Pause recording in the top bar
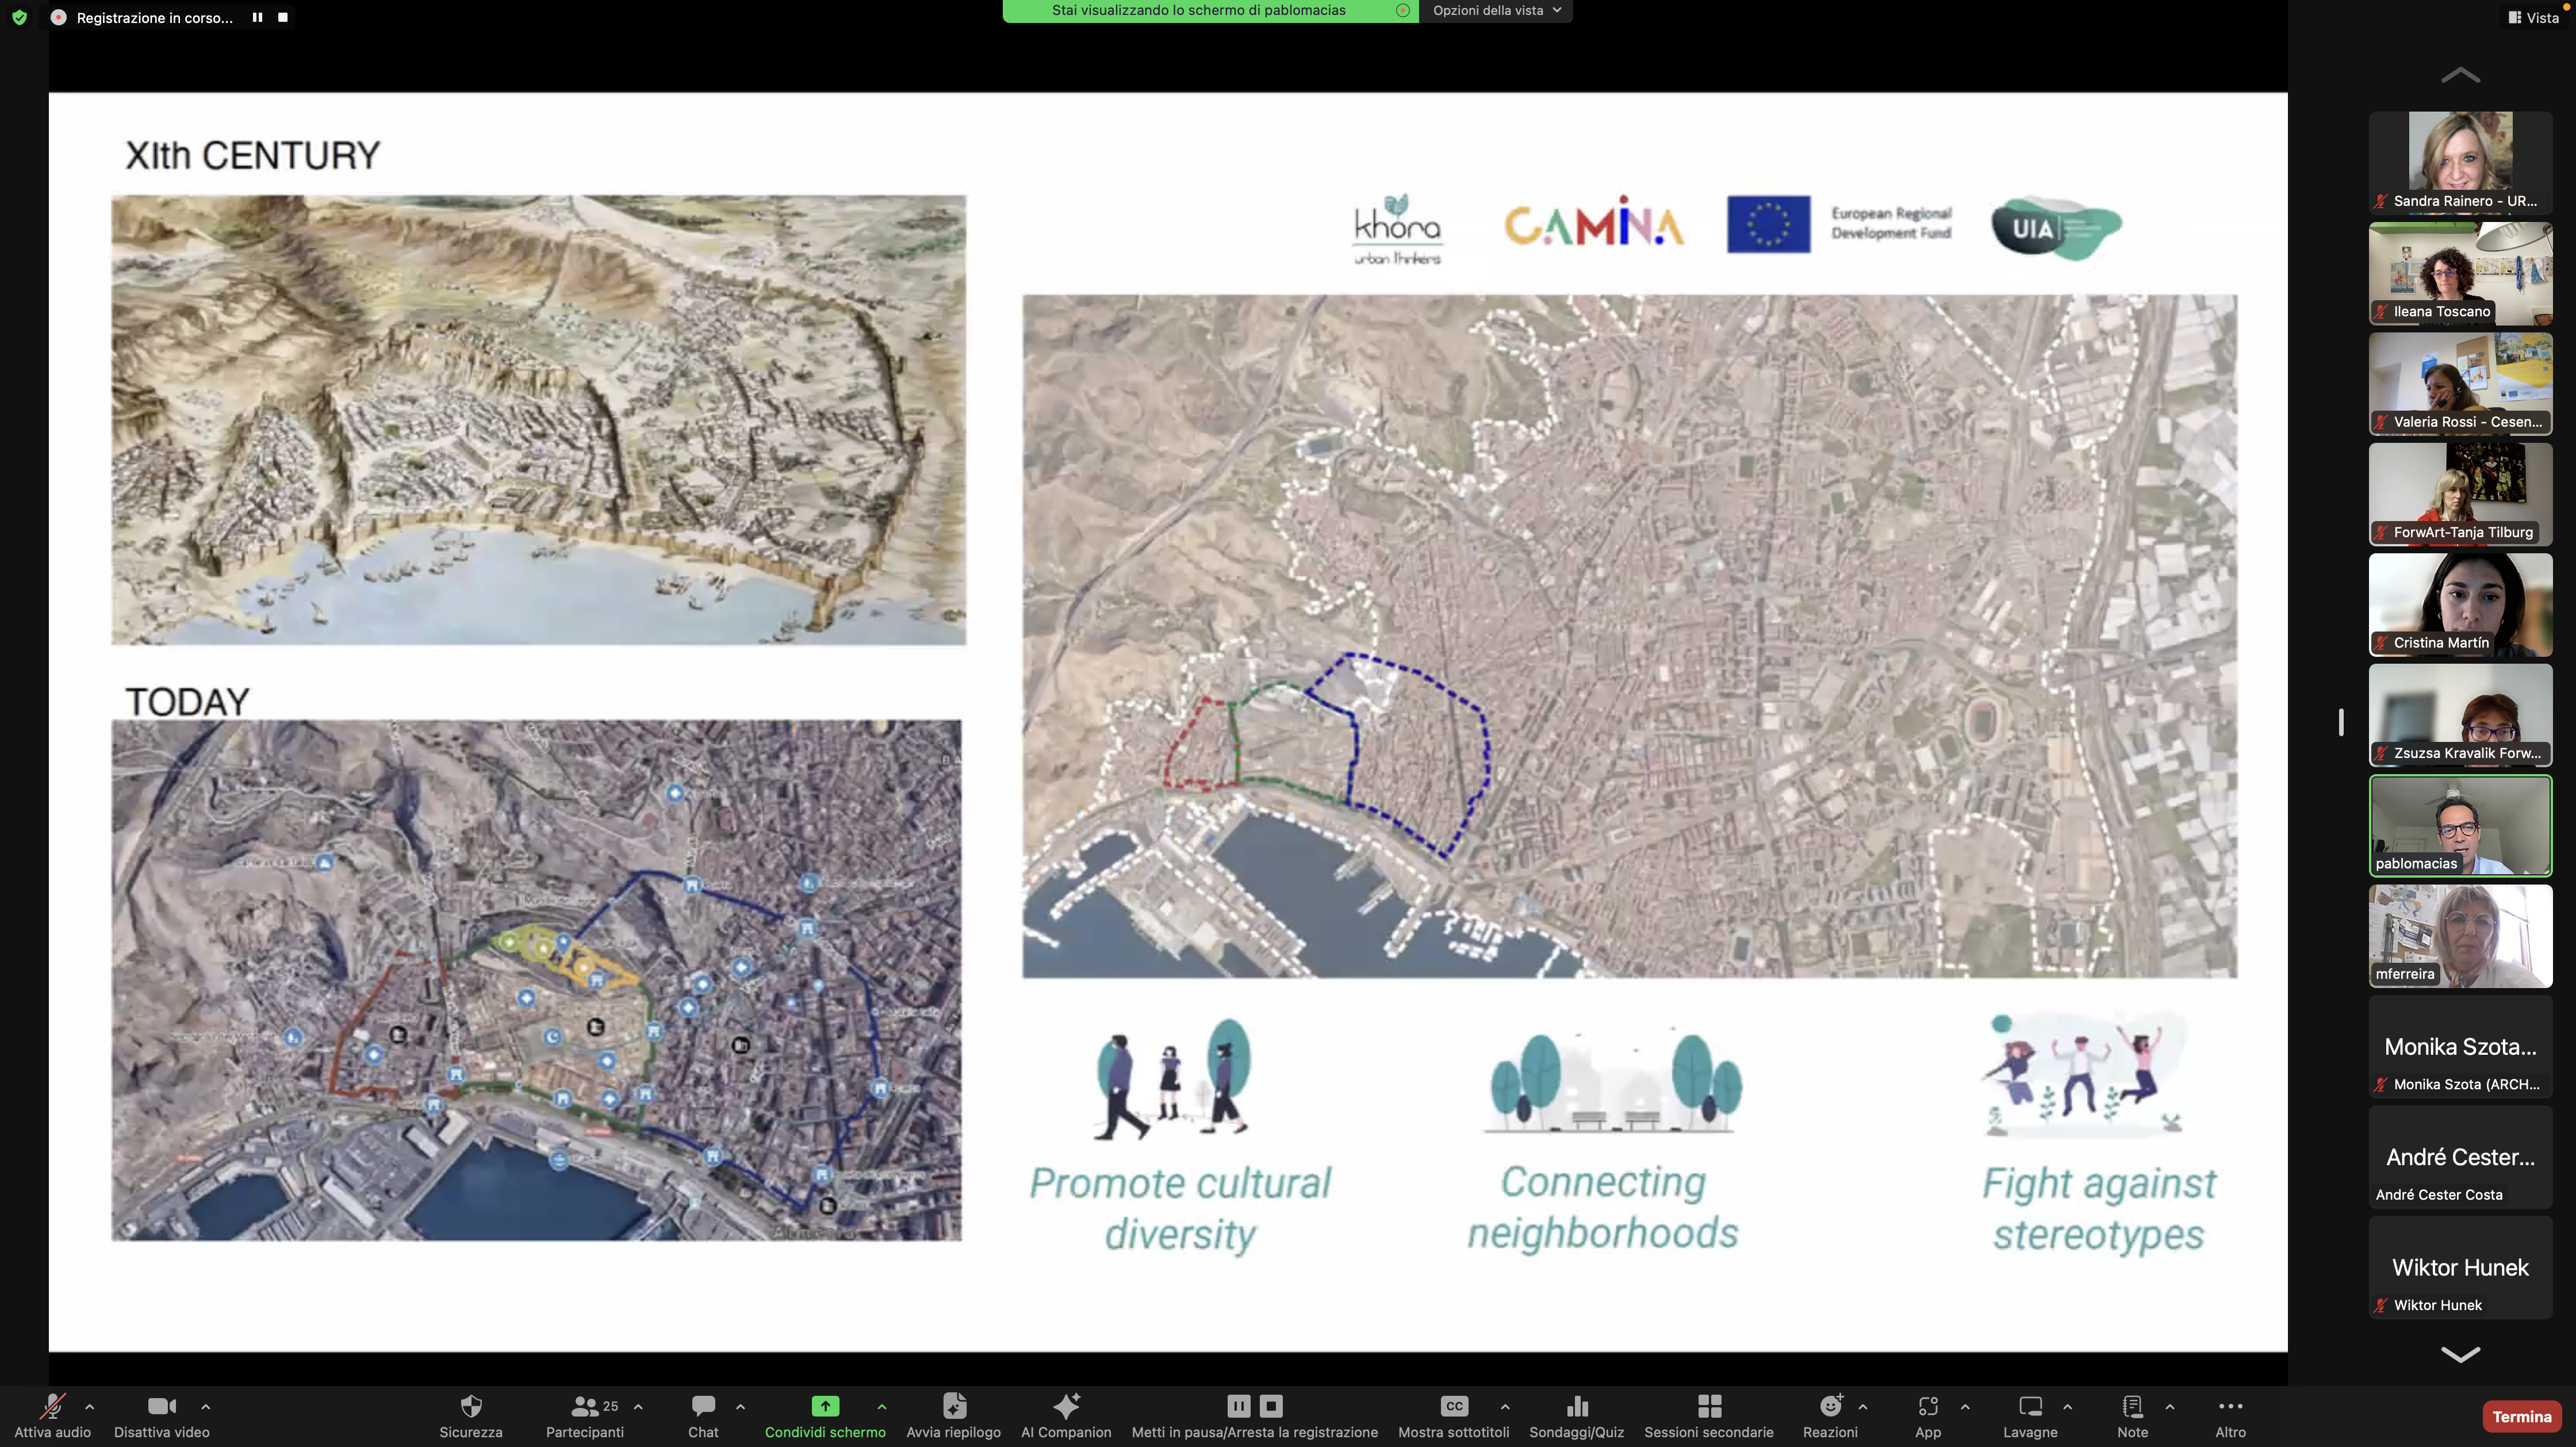This screenshot has height=1447, width=2576. tap(257, 17)
